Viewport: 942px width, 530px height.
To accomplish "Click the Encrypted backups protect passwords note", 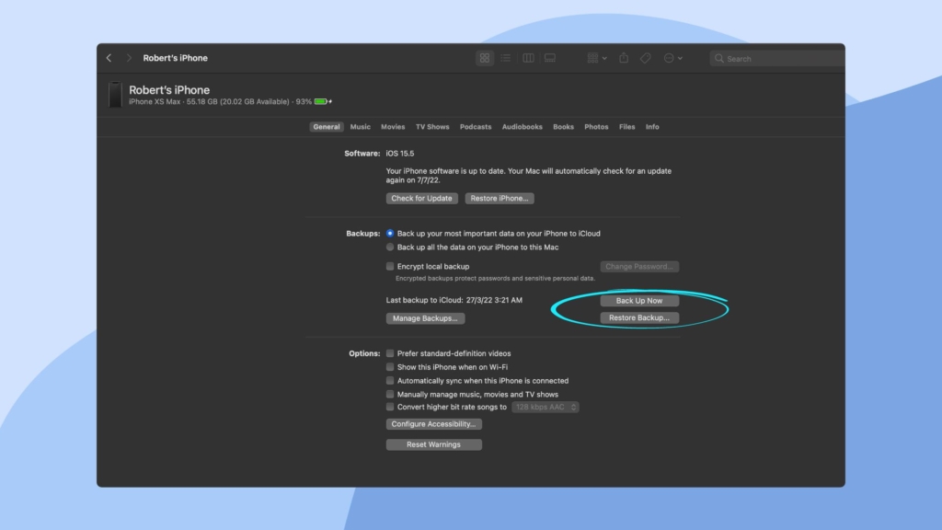I will (495, 278).
